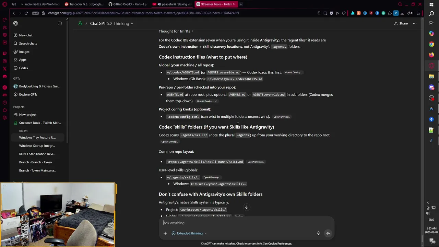Open ChatGPT 5.2 Thinking model dropdown
This screenshot has width=439, height=247.
click(111, 23)
